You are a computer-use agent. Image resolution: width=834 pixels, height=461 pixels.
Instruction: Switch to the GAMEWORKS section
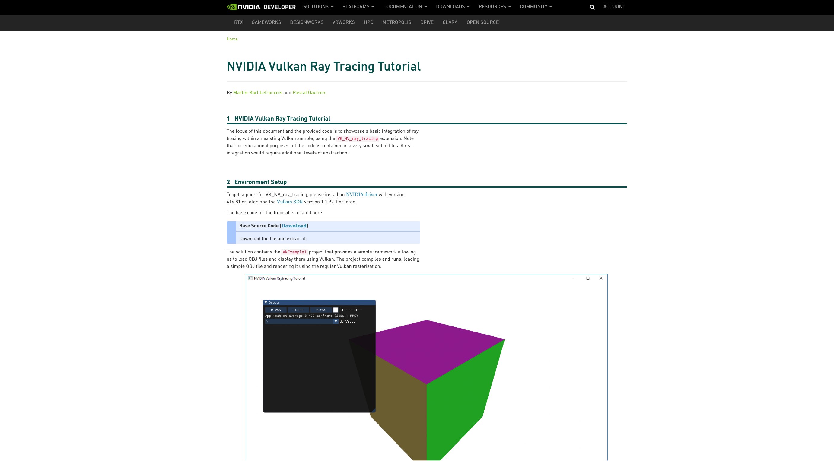click(x=266, y=22)
